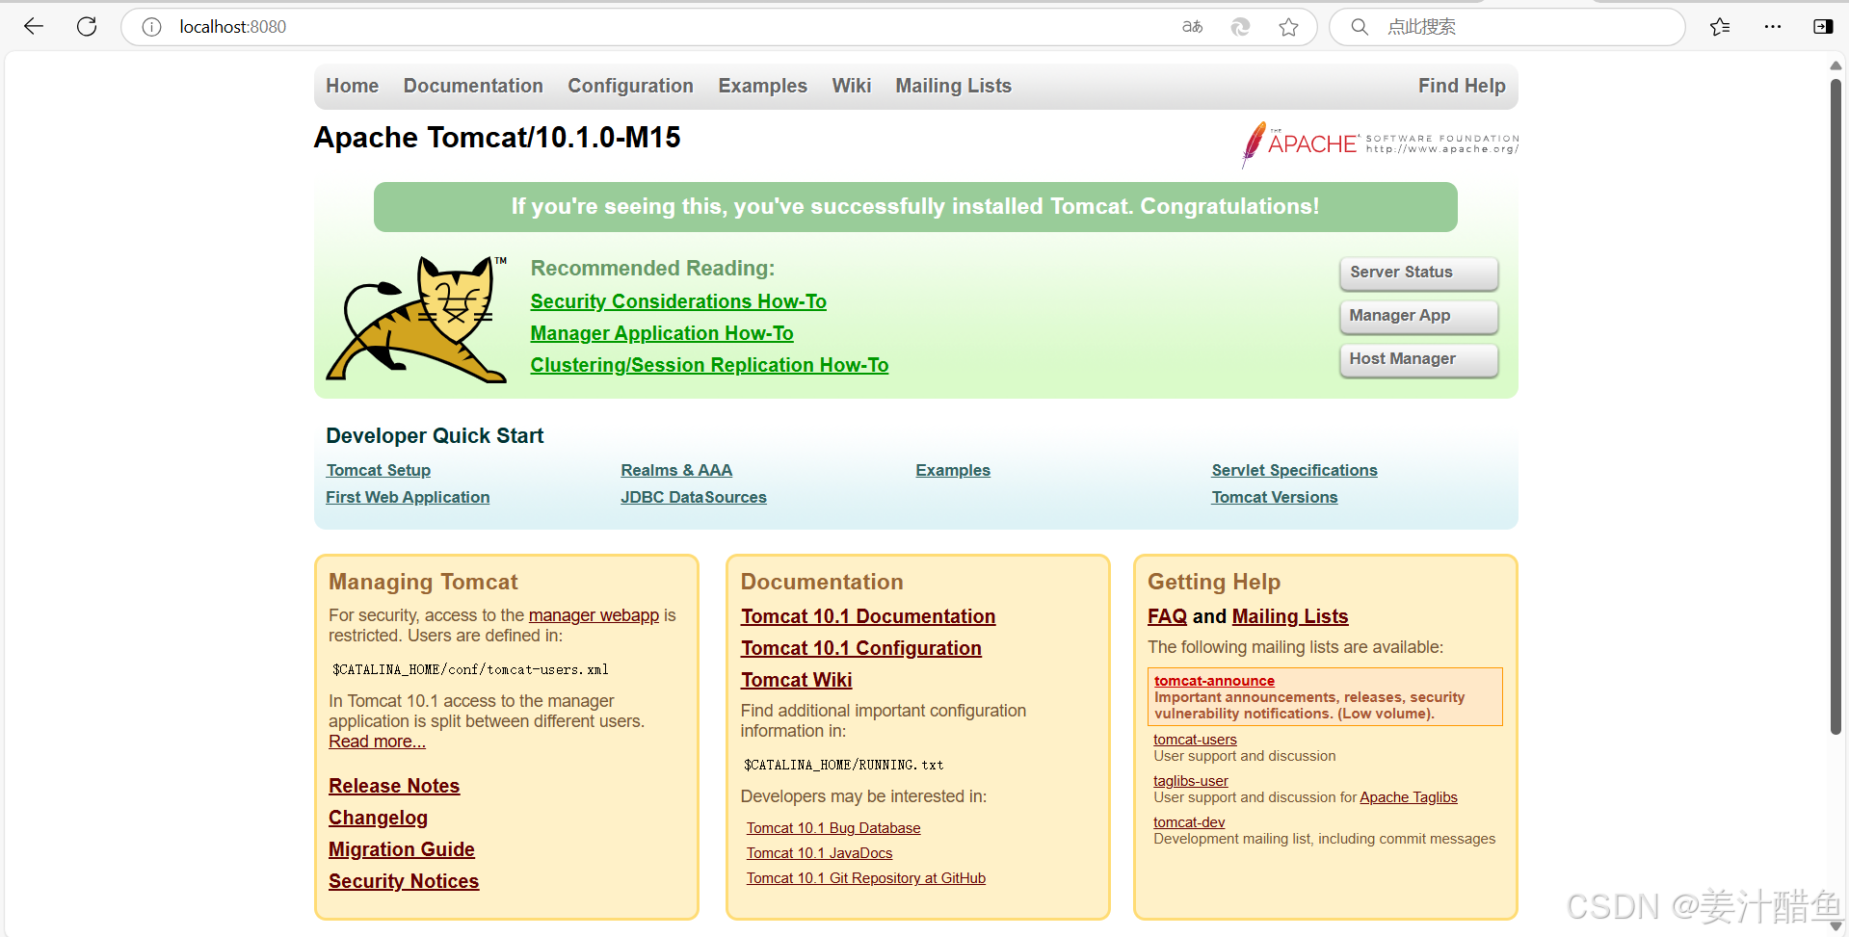Viewport: 1849px width, 937px height.
Task: Add this page to favorites with the star icon
Action: [1289, 27]
